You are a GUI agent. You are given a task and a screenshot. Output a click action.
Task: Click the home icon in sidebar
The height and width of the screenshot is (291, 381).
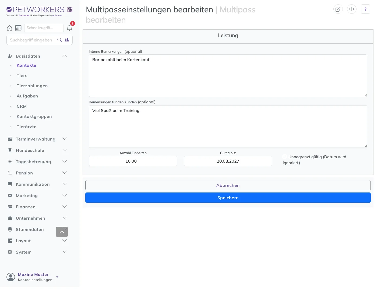(x=9, y=28)
